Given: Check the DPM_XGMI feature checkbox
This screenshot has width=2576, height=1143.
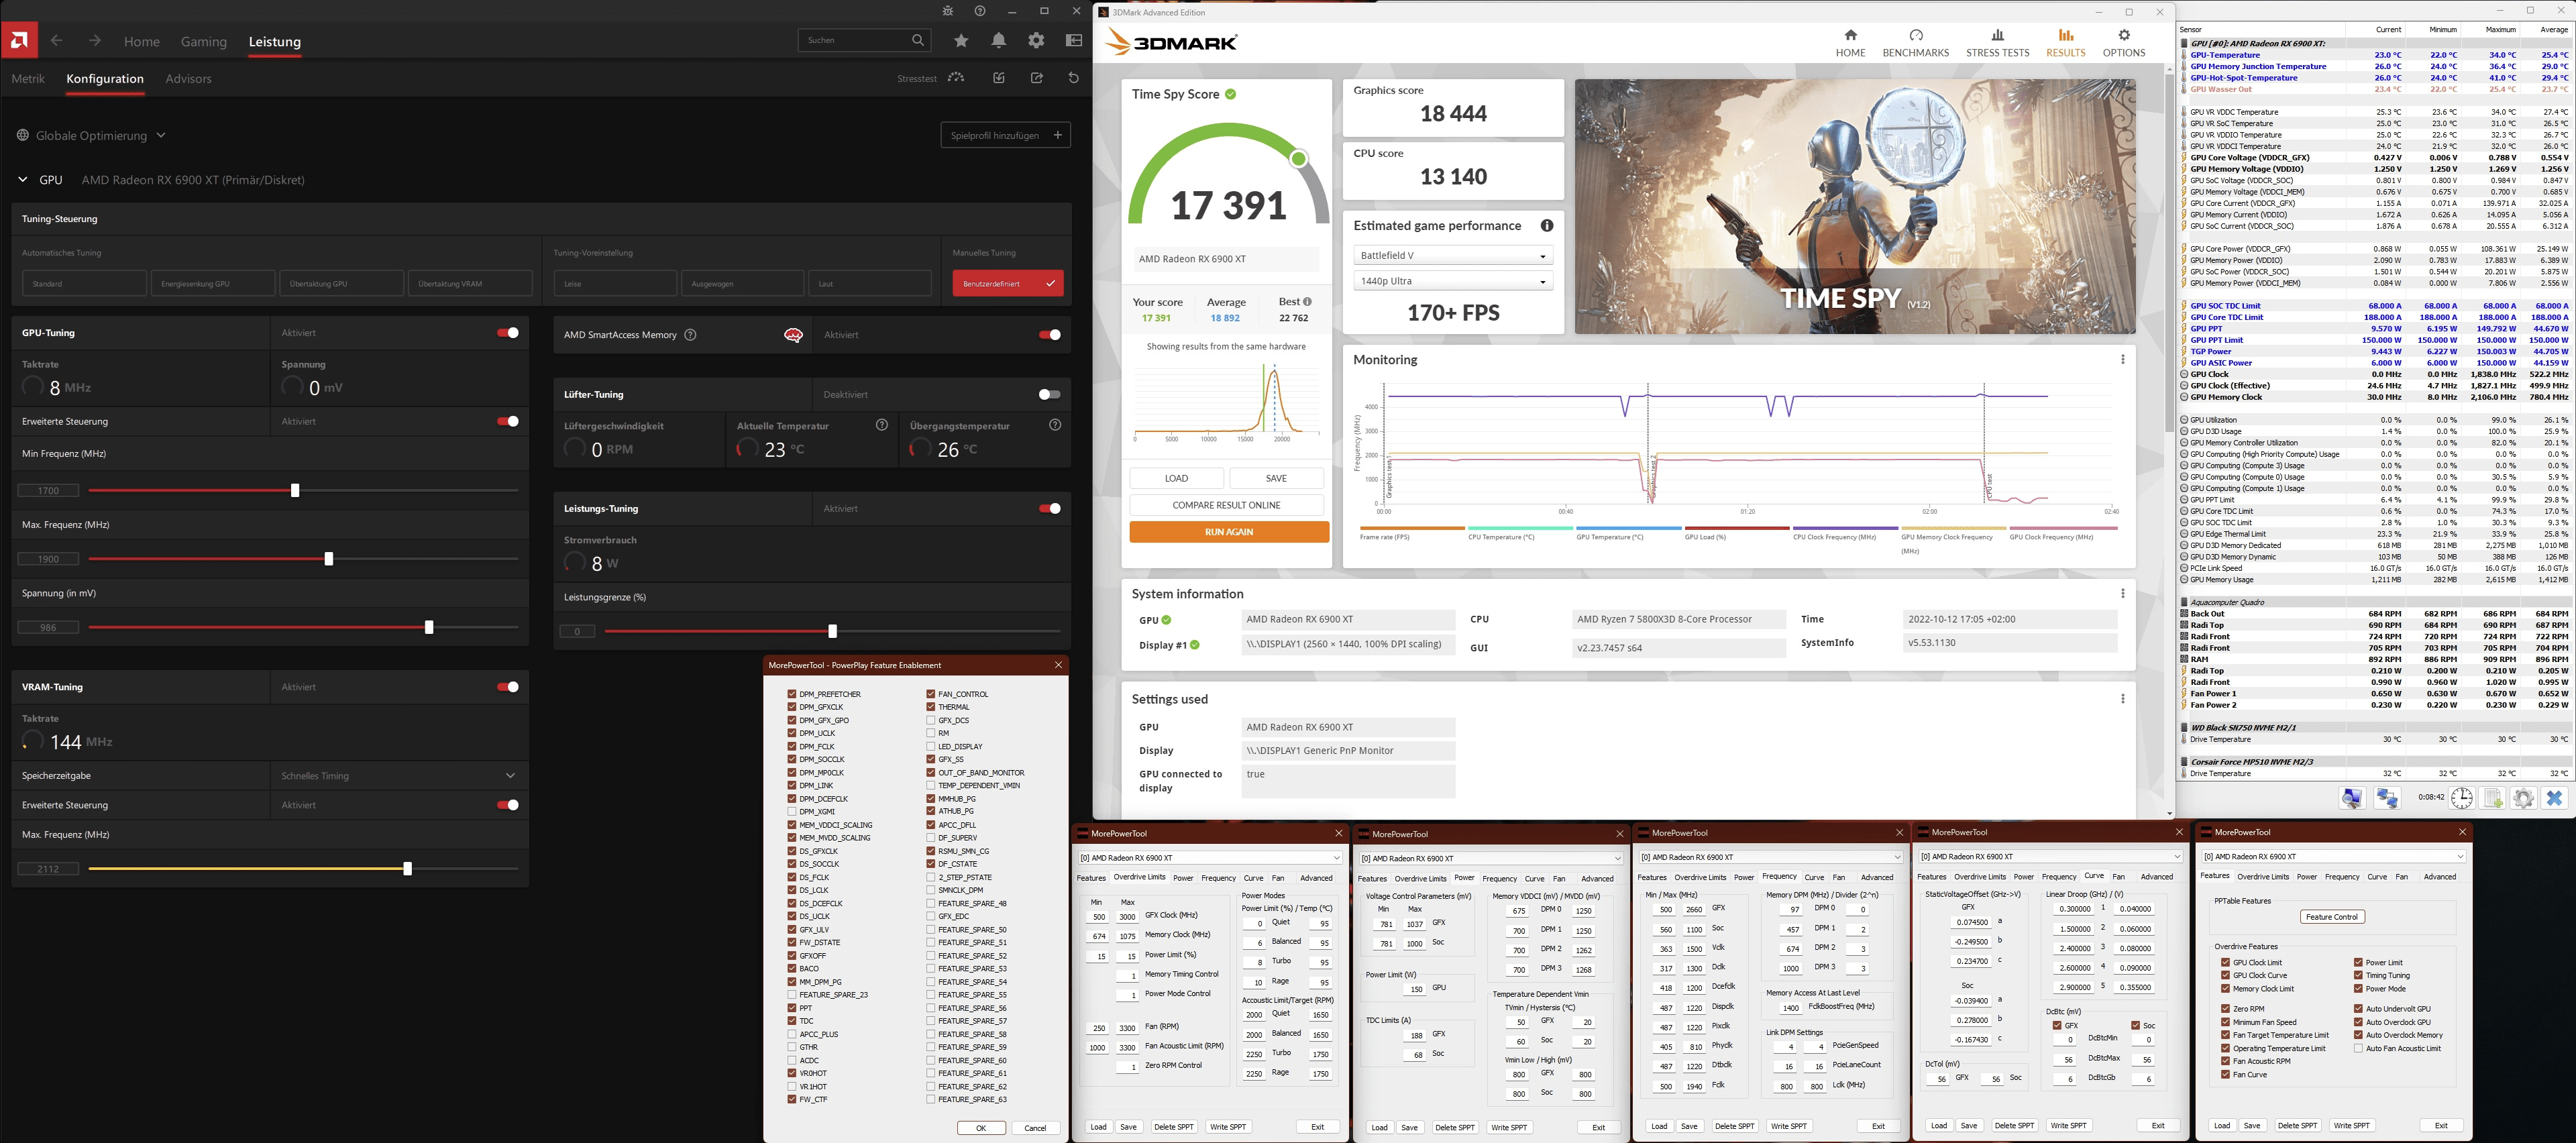Looking at the screenshot, I should (x=792, y=811).
